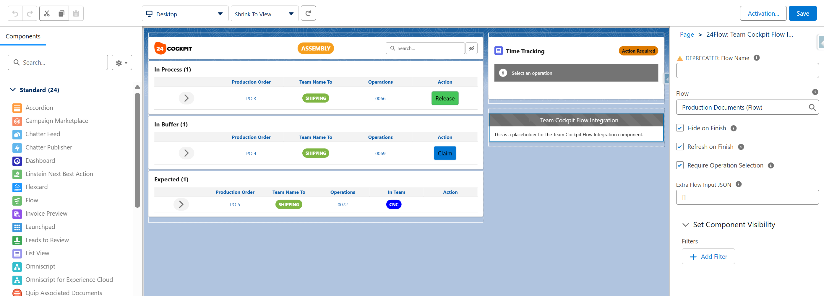The height and width of the screenshot is (296, 824).
Task: Click info icon next to DEPRECATED: Flow Name
Action: (757, 58)
